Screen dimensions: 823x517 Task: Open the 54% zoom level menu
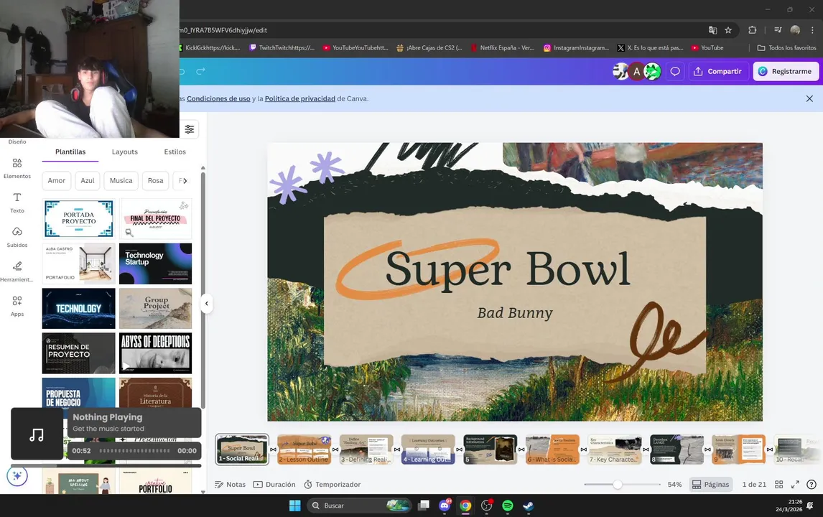point(674,485)
